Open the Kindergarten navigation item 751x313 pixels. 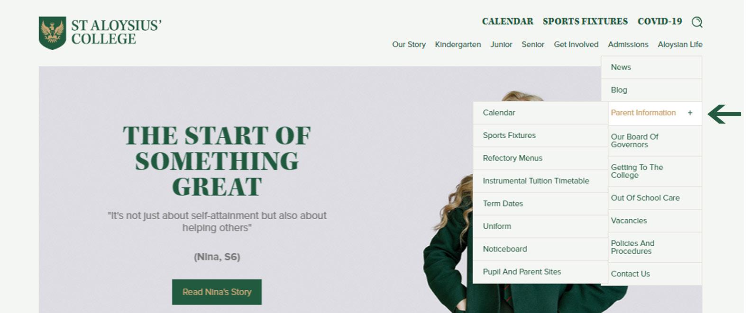point(458,45)
